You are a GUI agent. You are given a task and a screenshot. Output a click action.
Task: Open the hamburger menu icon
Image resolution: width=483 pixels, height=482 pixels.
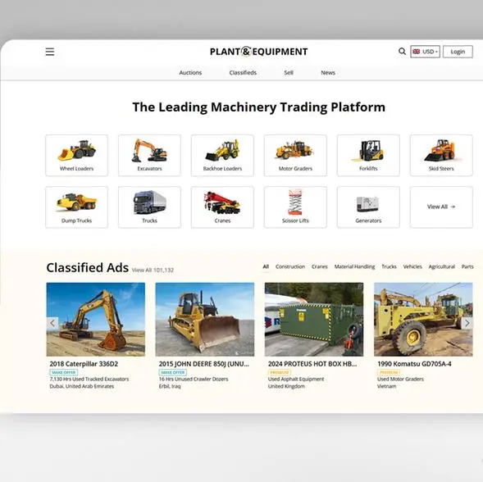click(x=50, y=52)
